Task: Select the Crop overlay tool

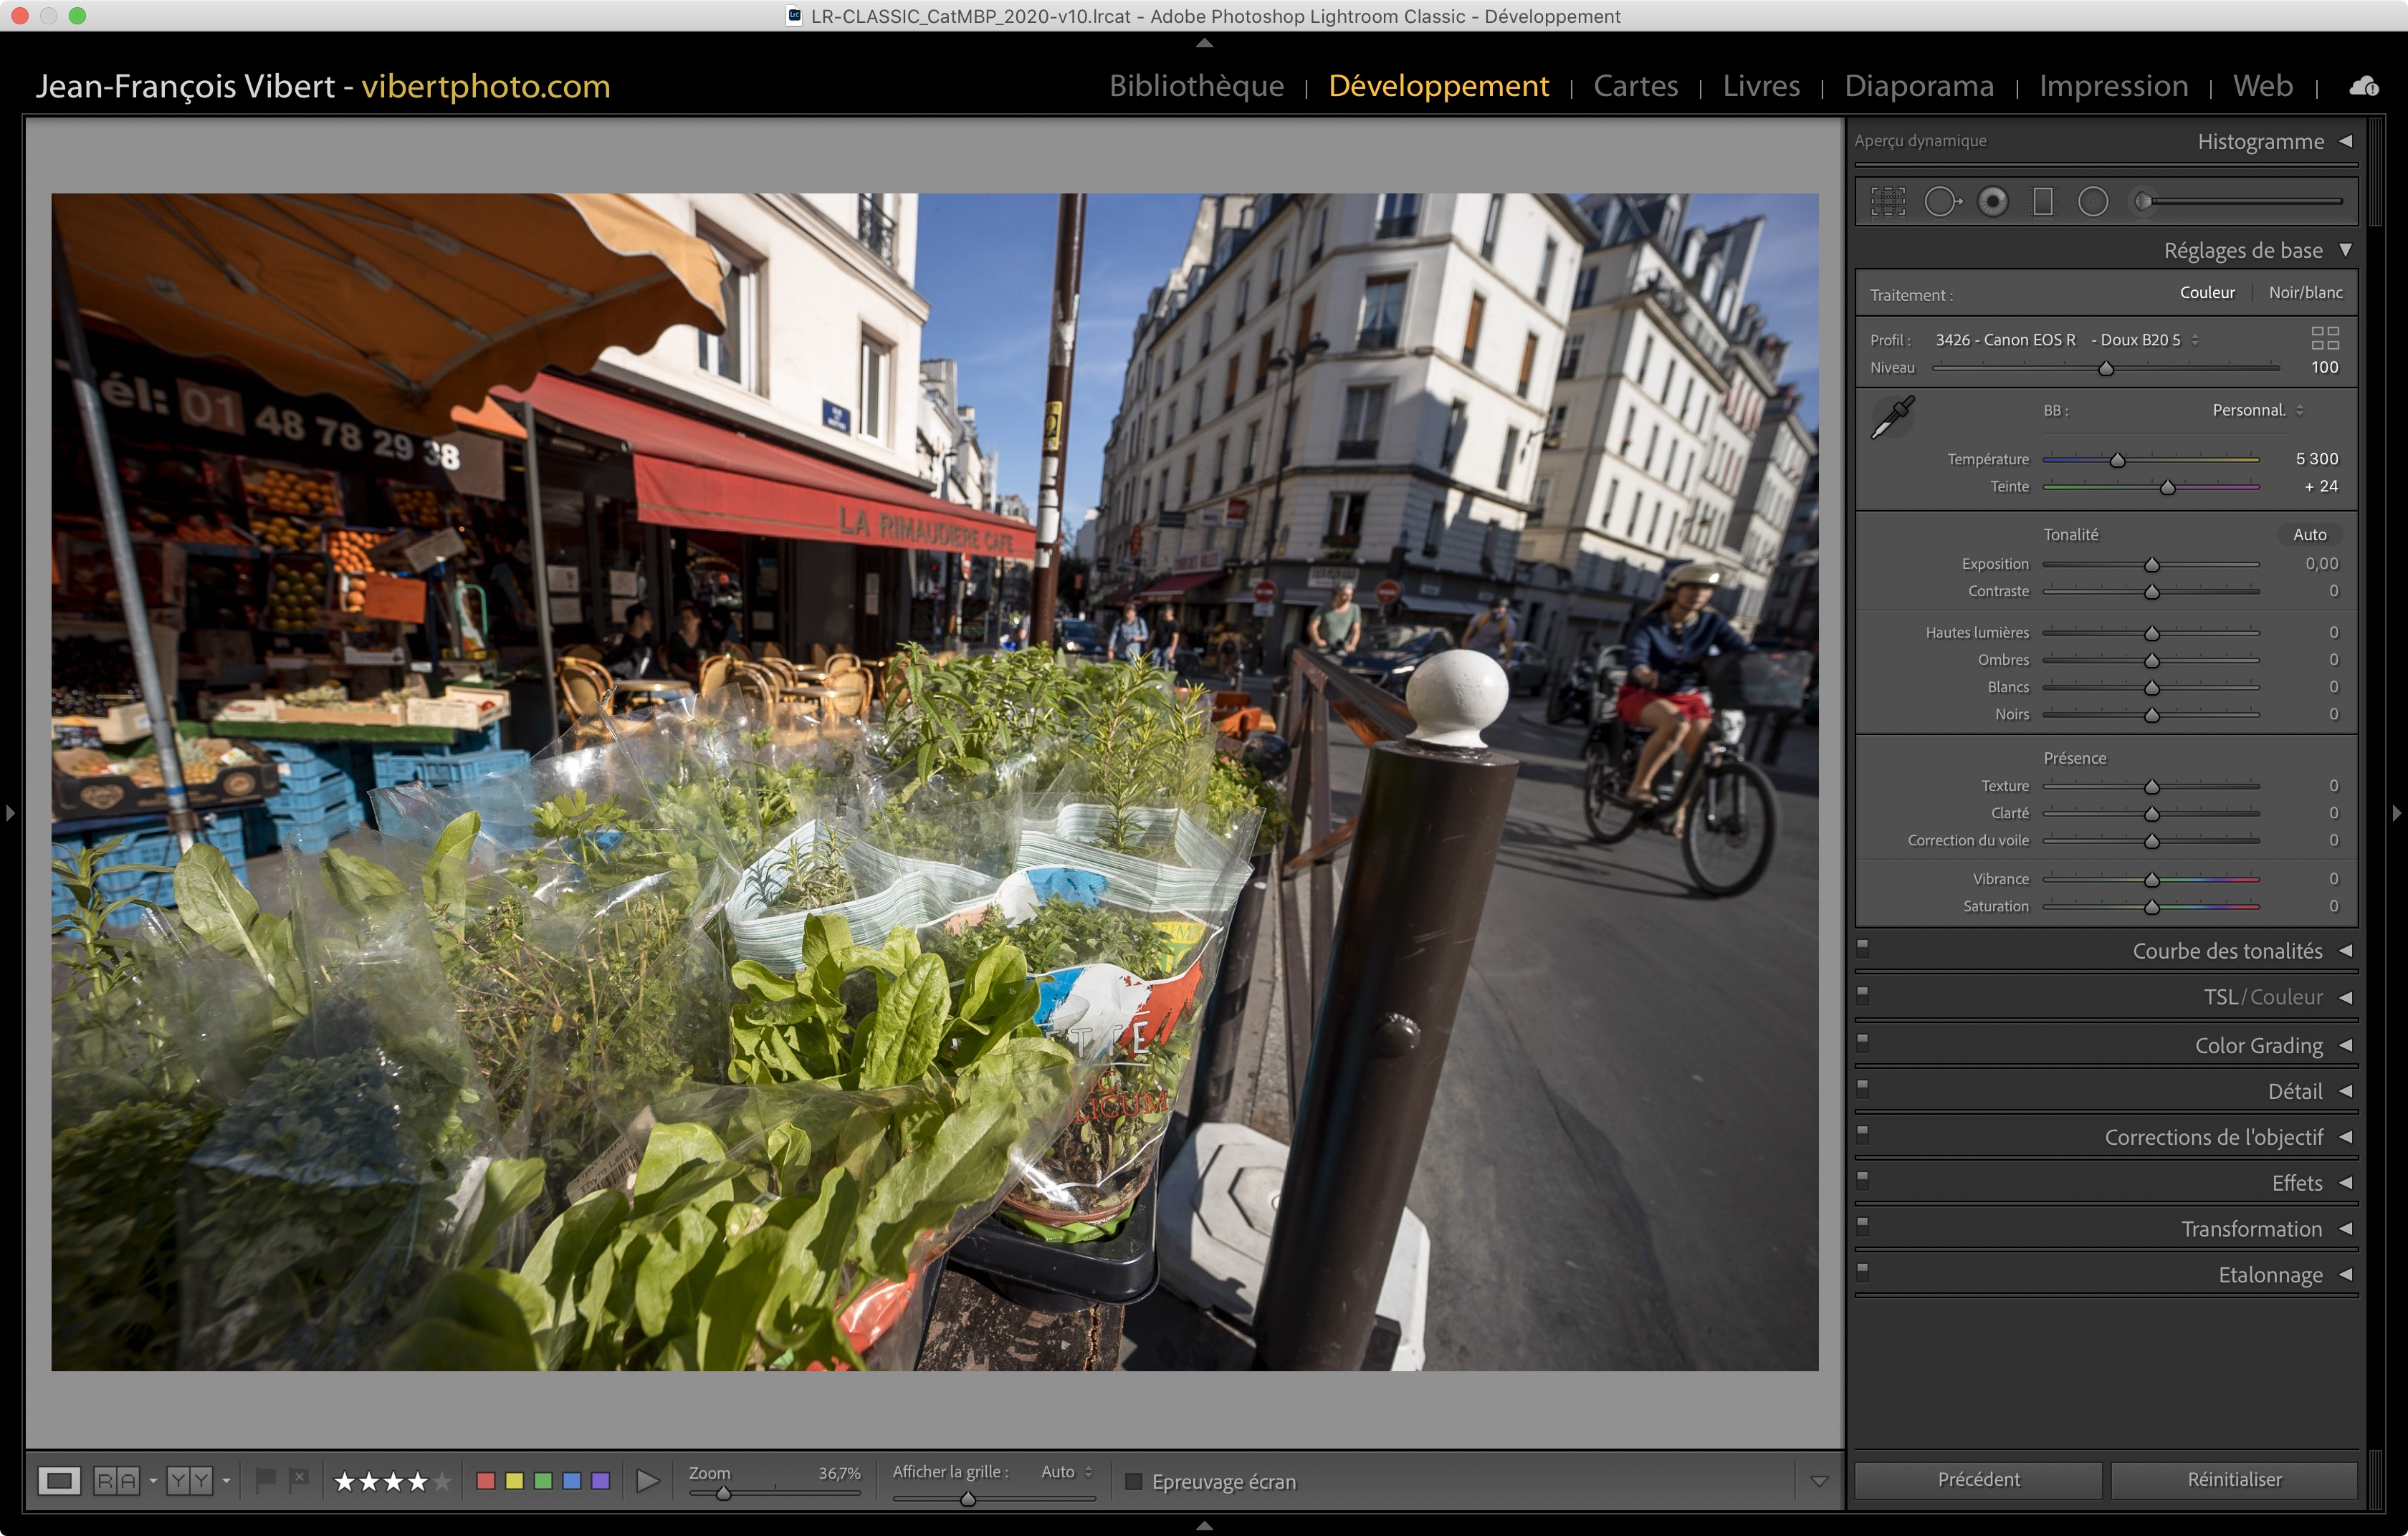Action: click(1888, 202)
